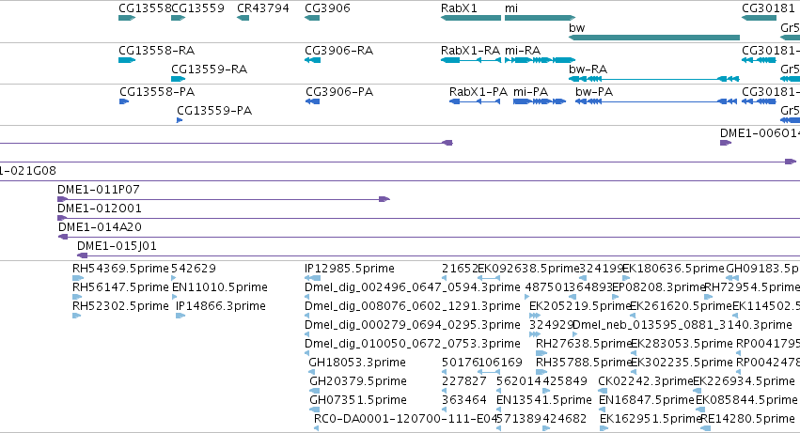Open the CG13559-RA transcript label
The image size is (800, 433).
pos(210,70)
